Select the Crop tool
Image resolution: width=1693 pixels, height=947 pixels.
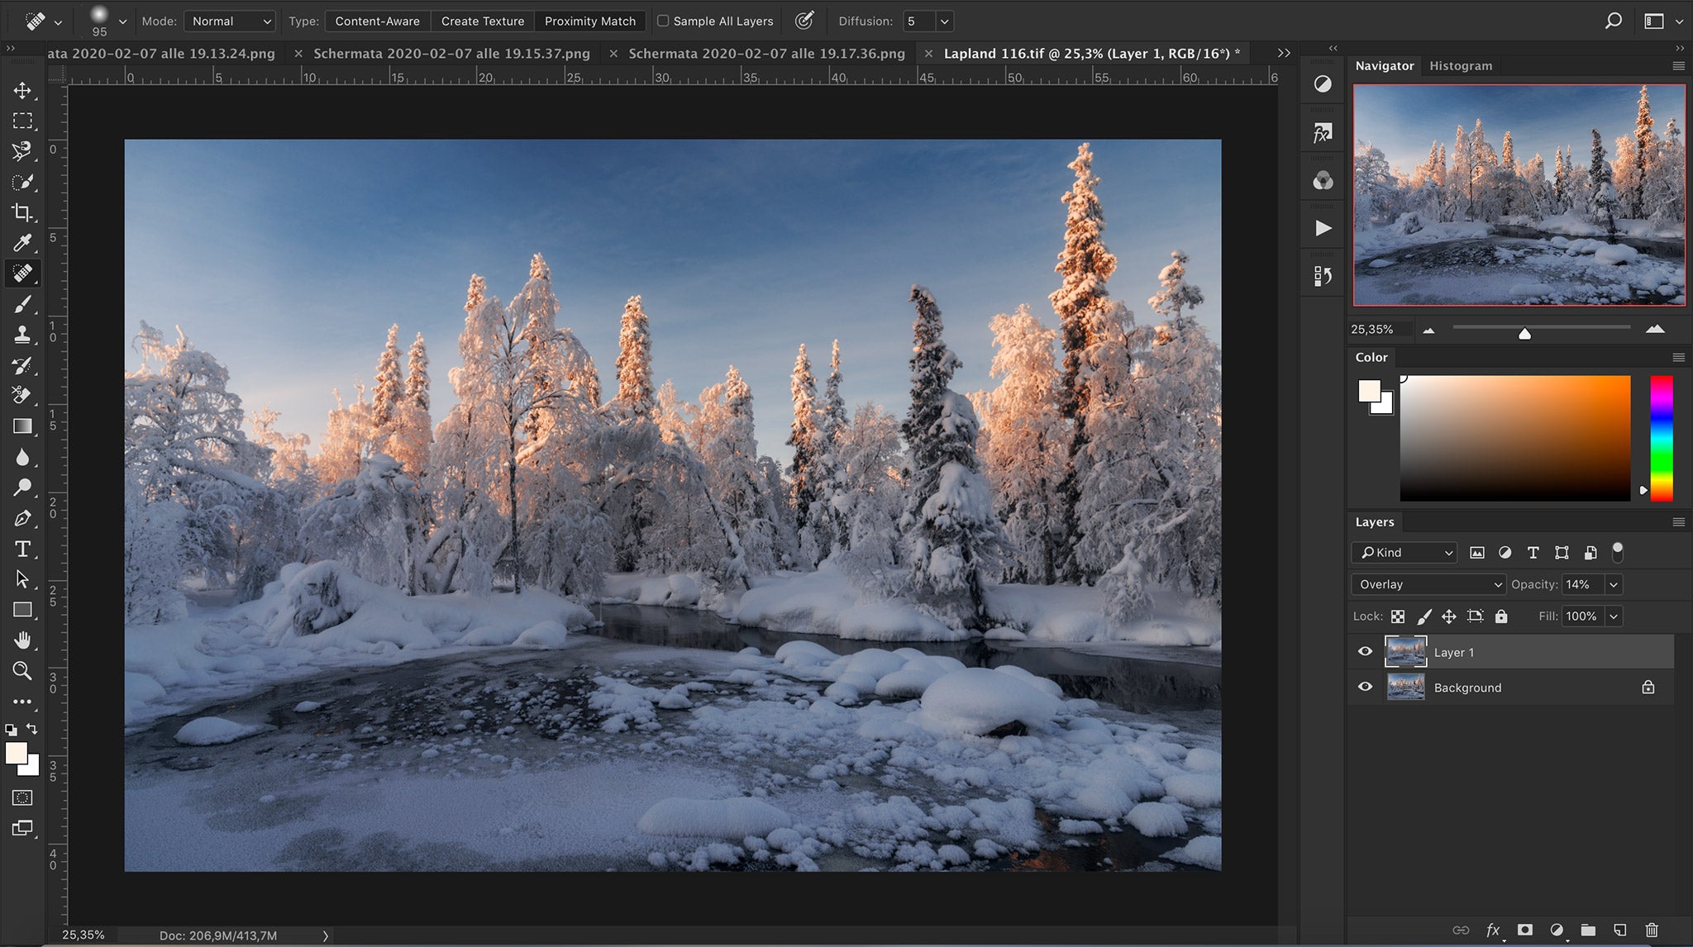(x=22, y=212)
